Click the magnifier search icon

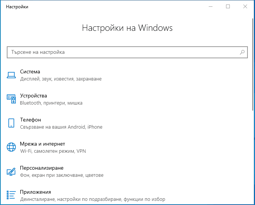point(242,52)
